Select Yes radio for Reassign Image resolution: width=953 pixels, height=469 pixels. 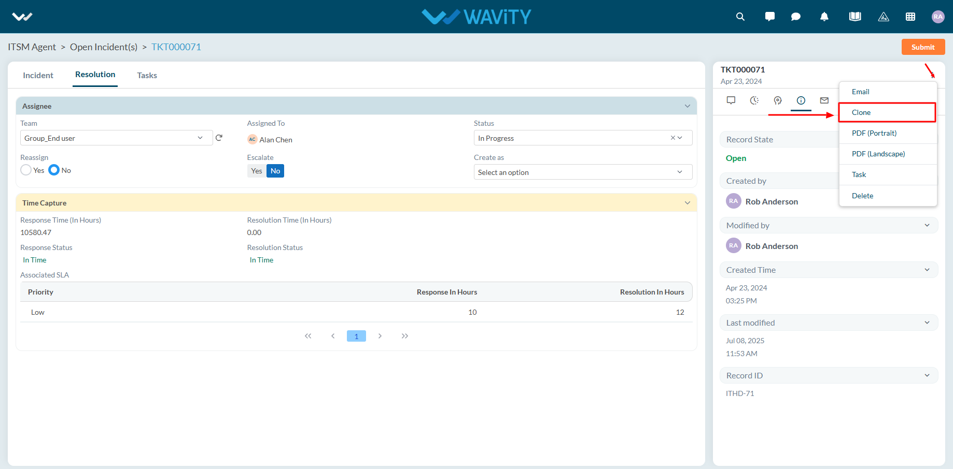[26, 170]
